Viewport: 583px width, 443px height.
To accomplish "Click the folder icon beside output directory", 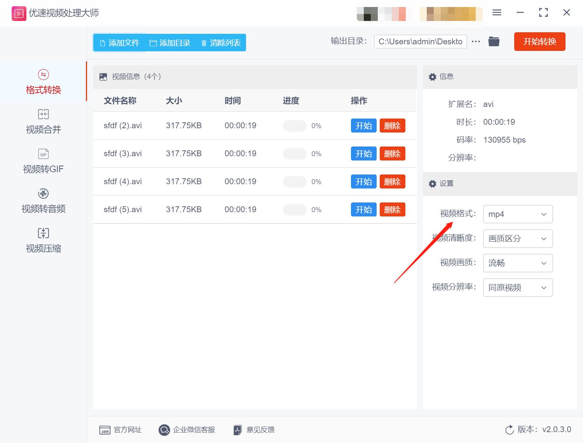I will 494,41.
